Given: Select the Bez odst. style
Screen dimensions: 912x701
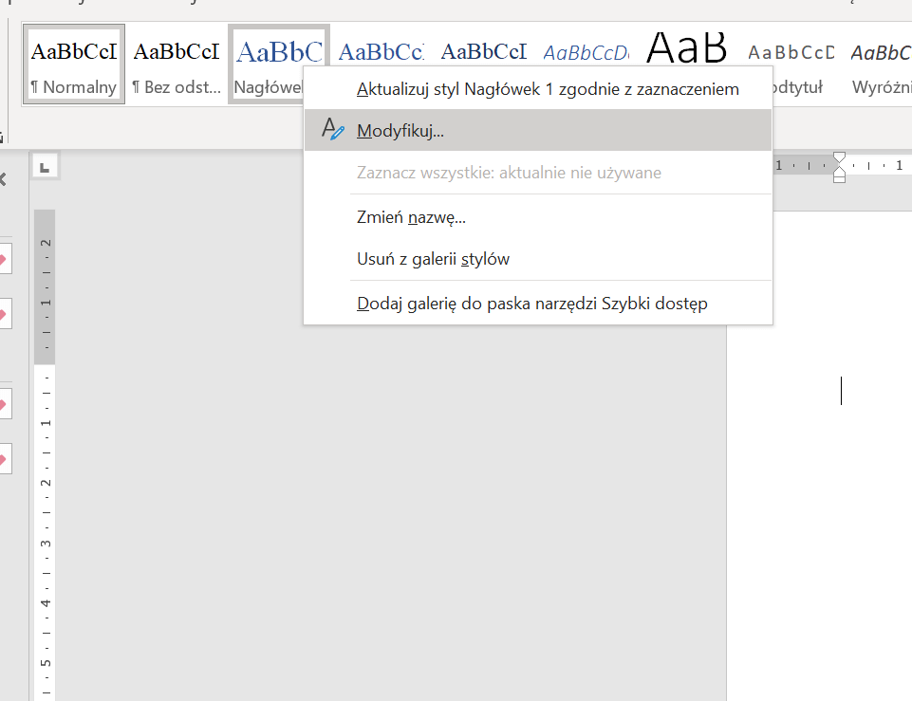Looking at the screenshot, I should pyautogui.click(x=177, y=64).
